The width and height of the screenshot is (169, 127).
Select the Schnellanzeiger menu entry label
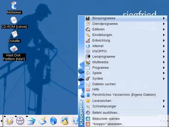click(x=104, y=106)
